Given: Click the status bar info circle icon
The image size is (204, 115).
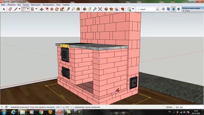Looking at the screenshot, I should (6, 107).
